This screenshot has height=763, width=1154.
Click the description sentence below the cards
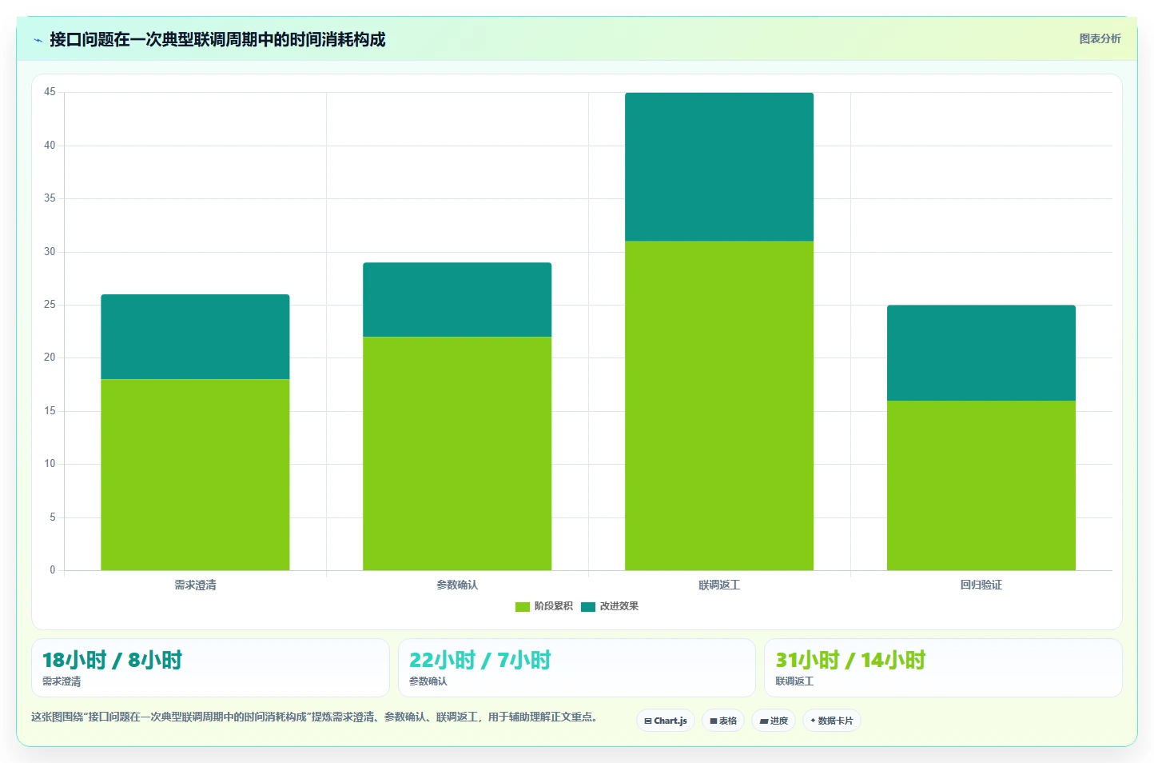(316, 717)
